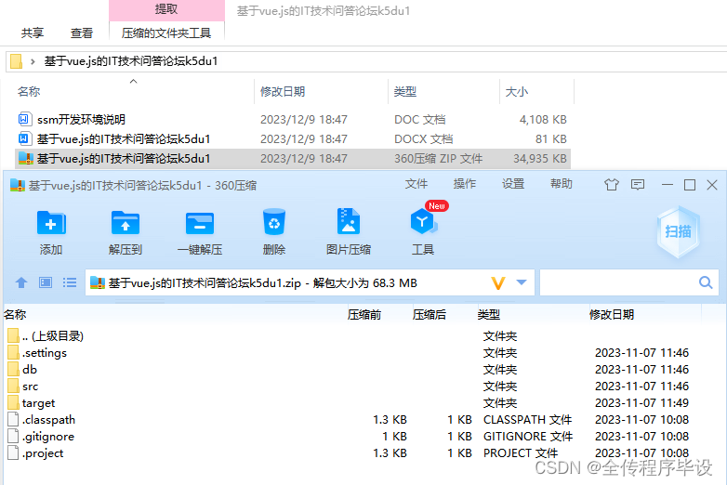This screenshot has width=727, height=485.
Task: Switch to thumbnail view icon in 360压缩
Action: pyautogui.click(x=46, y=282)
